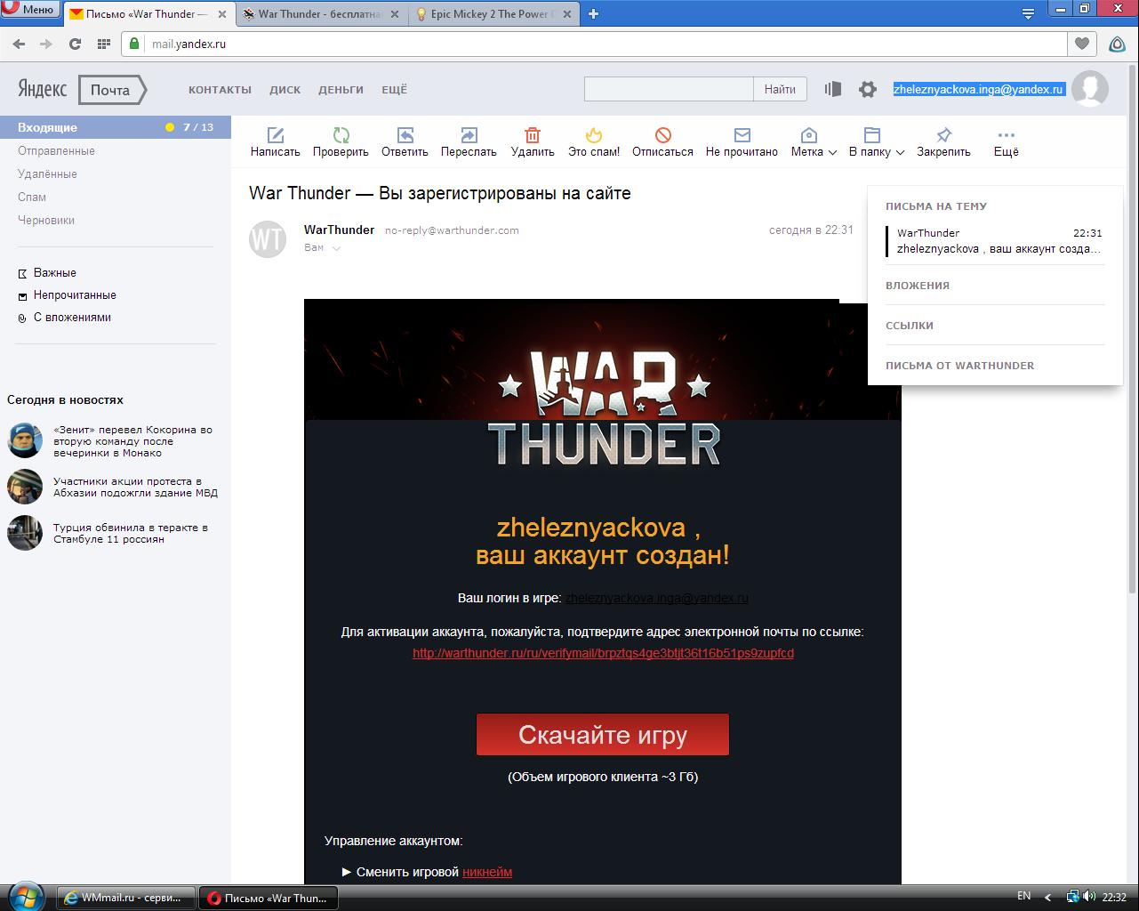The width and height of the screenshot is (1139, 911).
Task: Open ДИСК in top menu
Action: (x=285, y=90)
